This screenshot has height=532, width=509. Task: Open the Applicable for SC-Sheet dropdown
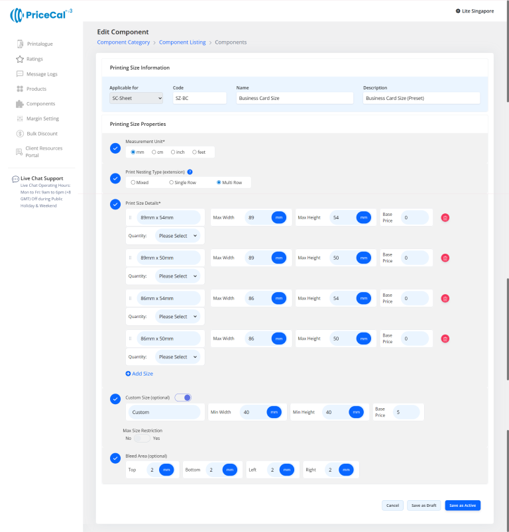pos(136,98)
